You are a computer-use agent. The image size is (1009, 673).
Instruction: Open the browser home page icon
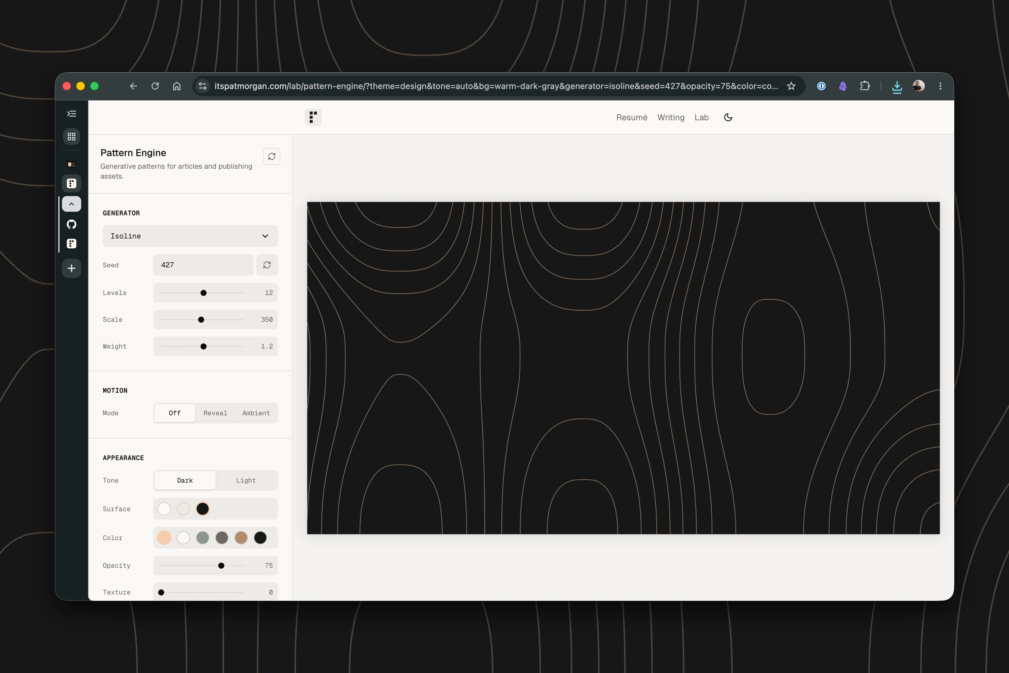(x=177, y=86)
